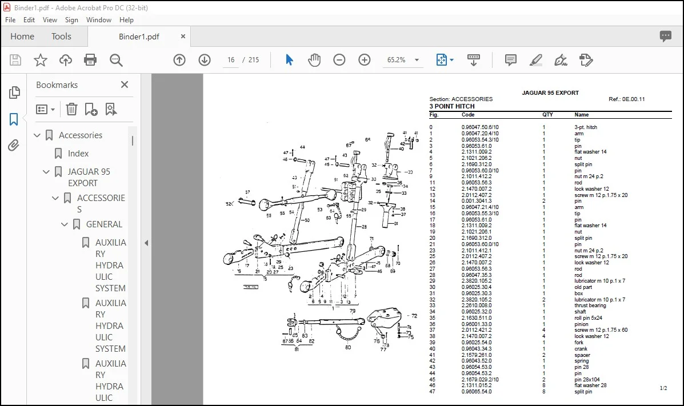Find the current bookmark icon

[111, 109]
